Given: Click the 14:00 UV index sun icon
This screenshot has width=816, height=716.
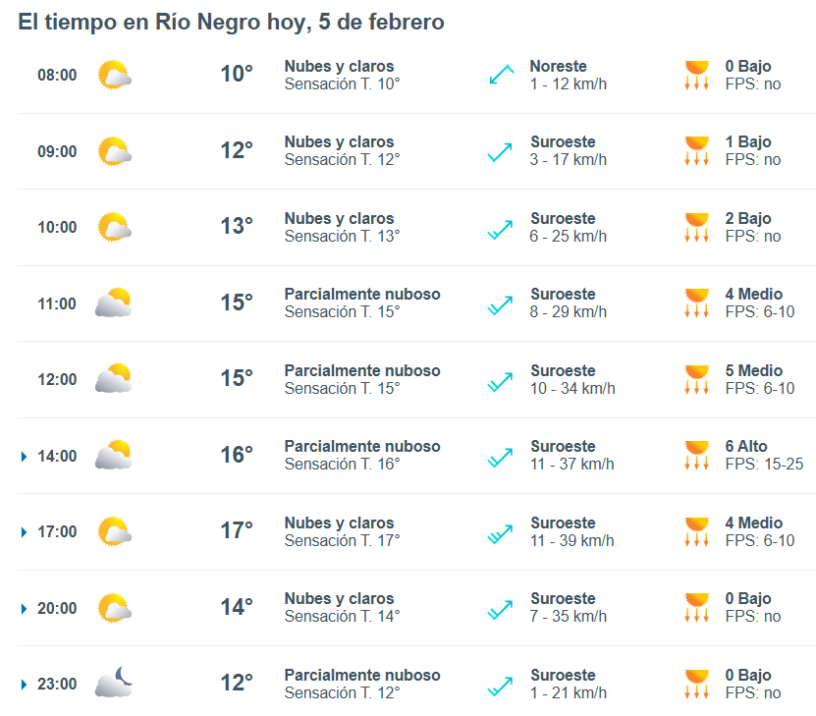Looking at the screenshot, I should coord(696,456).
